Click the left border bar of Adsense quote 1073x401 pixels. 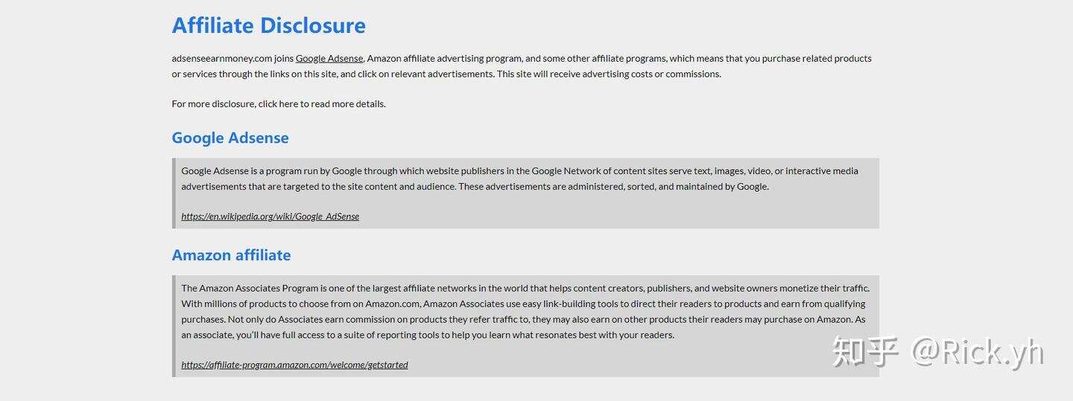(174, 193)
